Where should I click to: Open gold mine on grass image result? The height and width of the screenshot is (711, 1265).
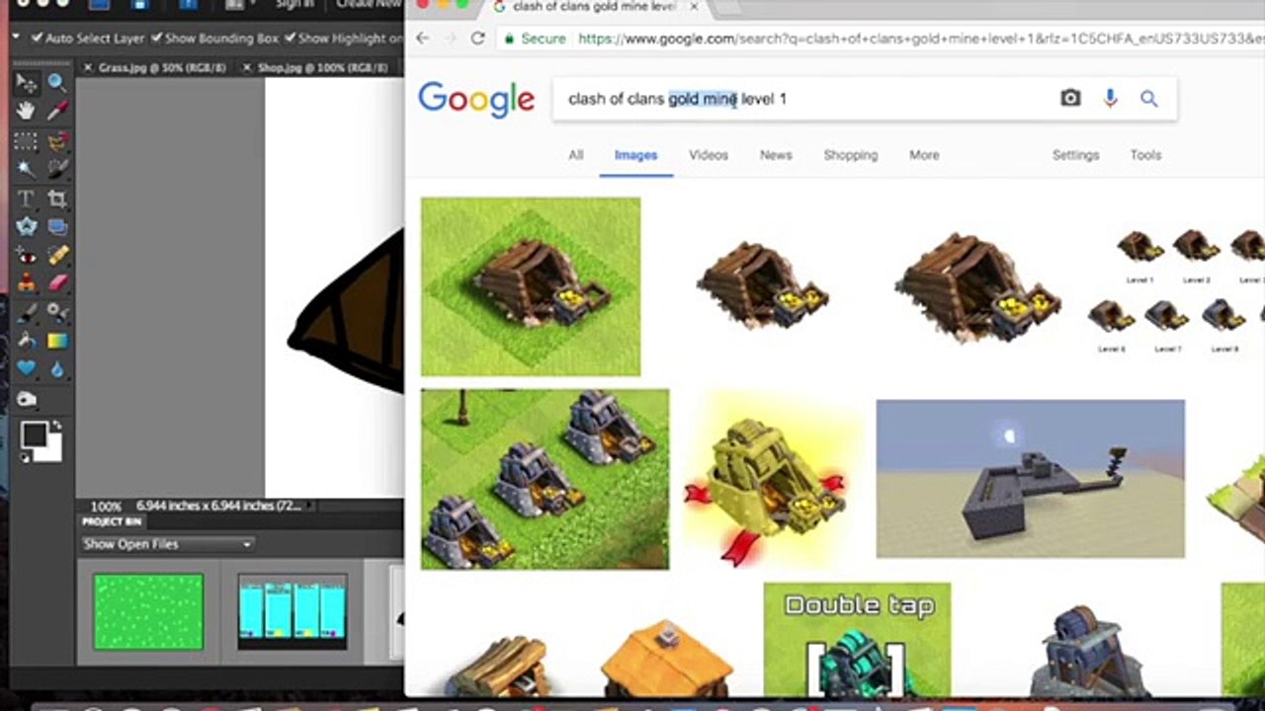point(531,286)
